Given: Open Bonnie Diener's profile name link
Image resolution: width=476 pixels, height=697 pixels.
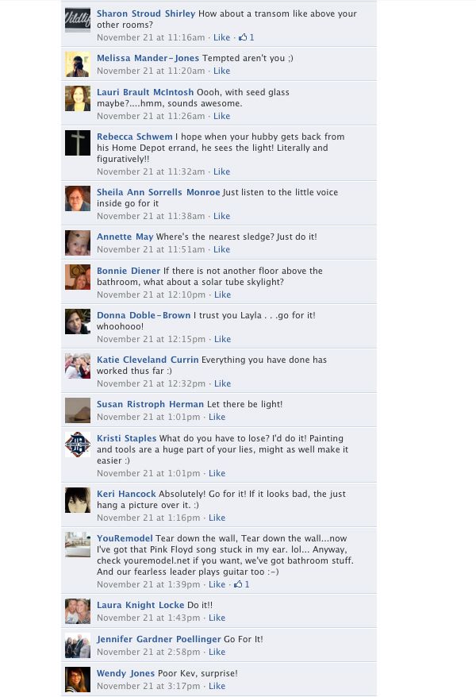Looking at the screenshot, I should click(129, 271).
